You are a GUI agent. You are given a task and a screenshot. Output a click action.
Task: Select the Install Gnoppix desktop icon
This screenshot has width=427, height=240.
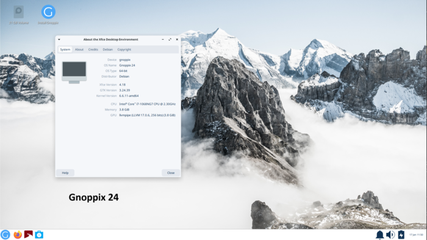[x=48, y=15]
